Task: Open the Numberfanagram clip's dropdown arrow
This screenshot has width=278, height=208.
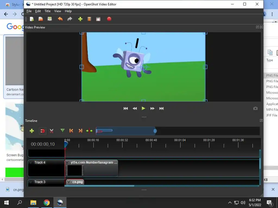Action: coord(67,162)
